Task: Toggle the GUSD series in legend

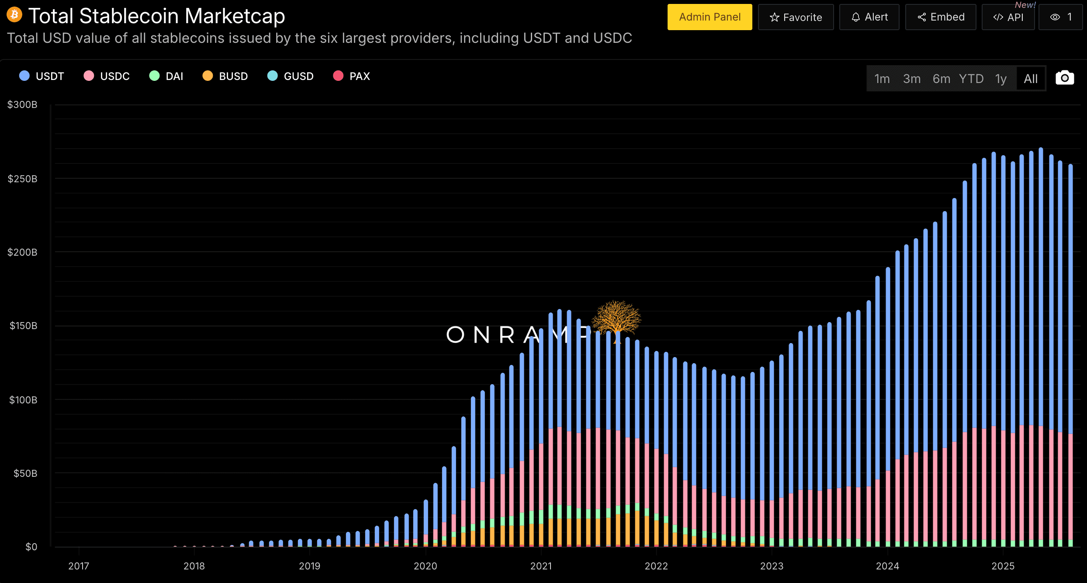Action: click(x=290, y=76)
